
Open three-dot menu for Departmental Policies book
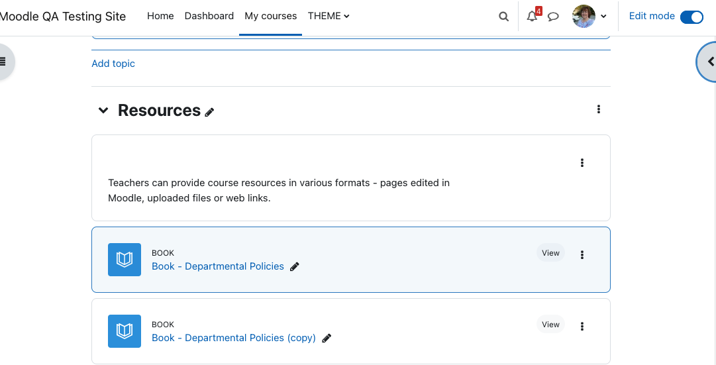click(x=582, y=255)
